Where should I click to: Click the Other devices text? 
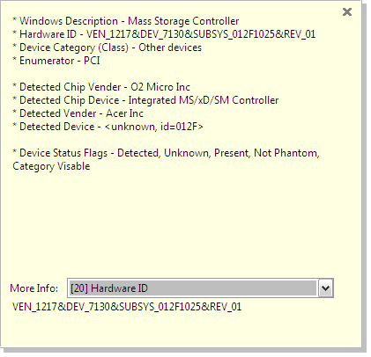(x=170, y=47)
